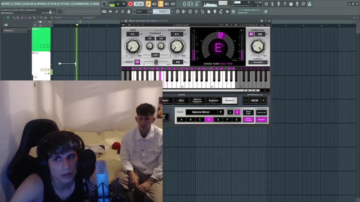Click Waves plugin undo arrow
Screen dimensions: 360x202
coord(130,25)
